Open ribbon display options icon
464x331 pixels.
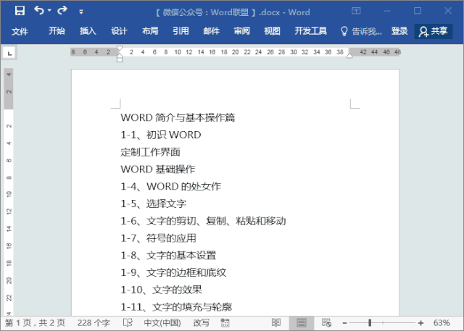pos(356,11)
